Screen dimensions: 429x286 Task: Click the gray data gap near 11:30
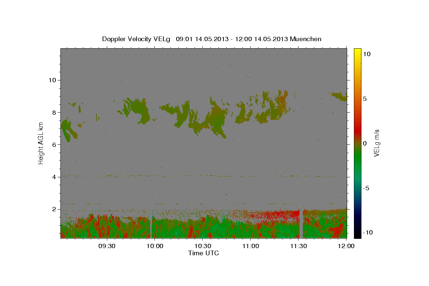pos(301,224)
